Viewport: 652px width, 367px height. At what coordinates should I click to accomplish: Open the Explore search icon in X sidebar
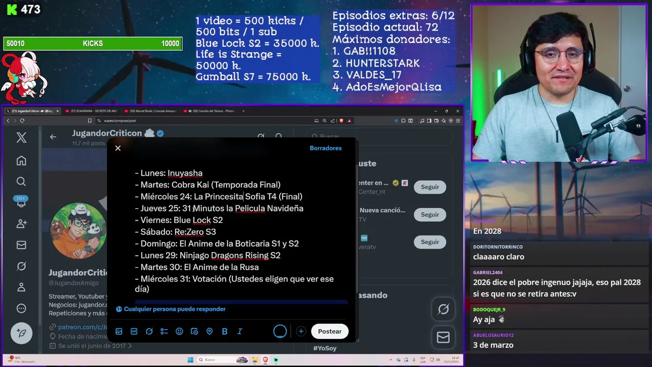pyautogui.click(x=21, y=181)
